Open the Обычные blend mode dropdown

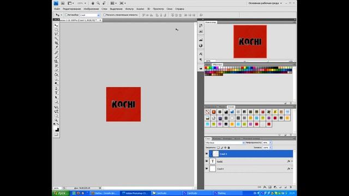[x=225, y=143]
